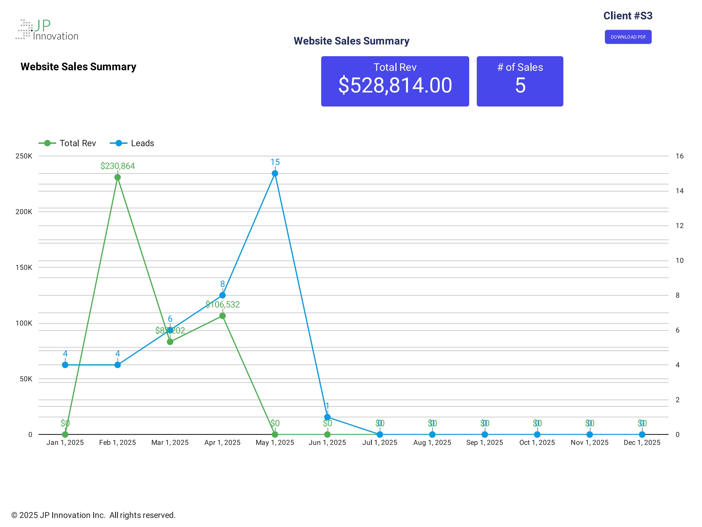Viewport: 702px width, 527px height.
Task: Click the June 1 lead data point
Action: click(327, 417)
